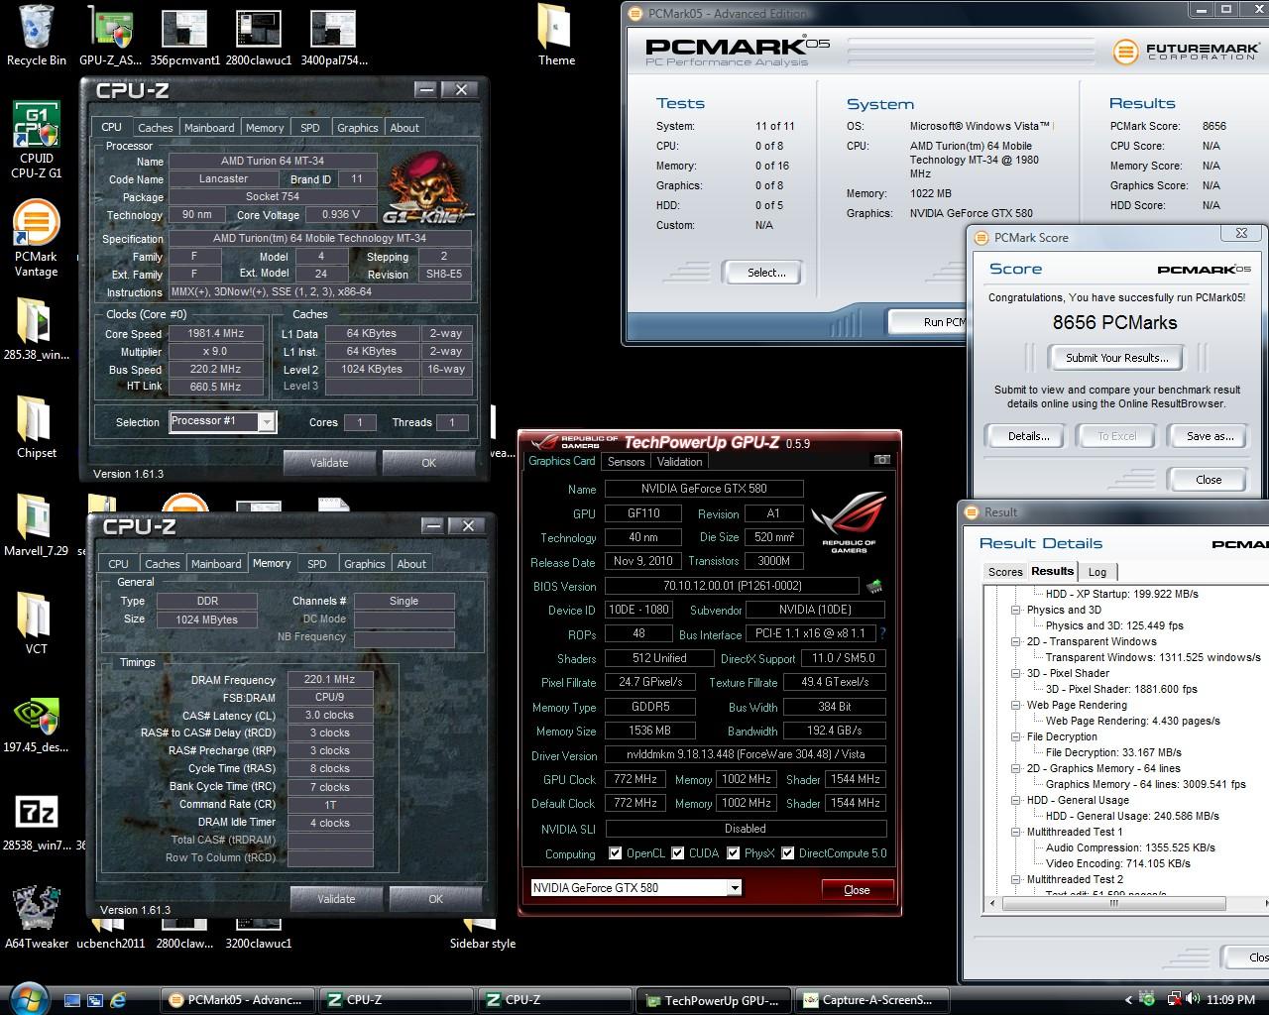Click the BIOS save chip icon in GPU-Z
Image resolution: width=1269 pixels, height=1015 pixels.
874,587
